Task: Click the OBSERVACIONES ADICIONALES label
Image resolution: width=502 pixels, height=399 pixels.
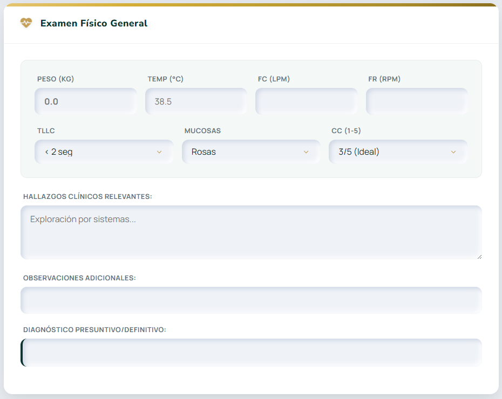Action: tap(79, 278)
